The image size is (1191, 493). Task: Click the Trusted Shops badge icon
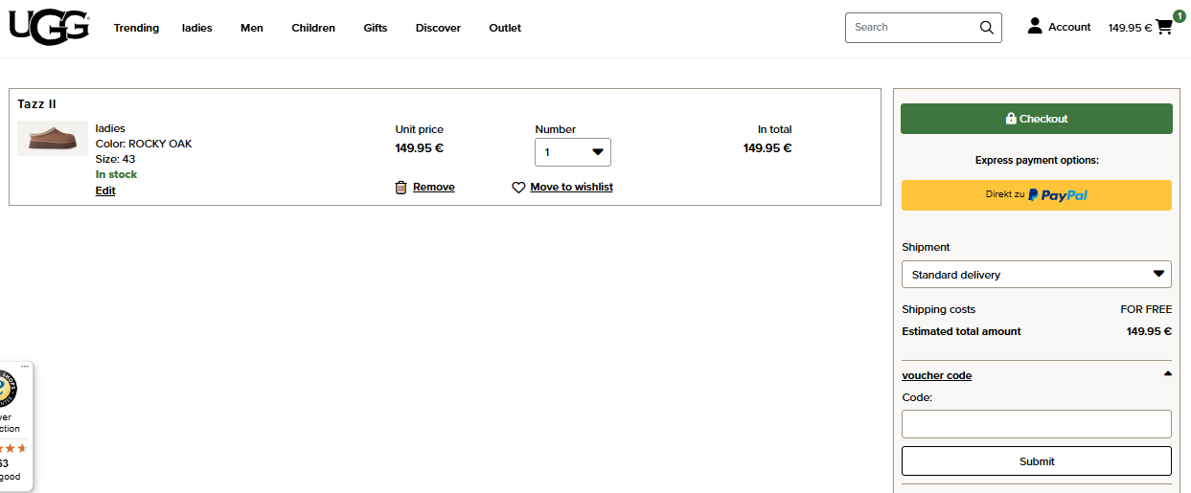[x=6, y=388]
